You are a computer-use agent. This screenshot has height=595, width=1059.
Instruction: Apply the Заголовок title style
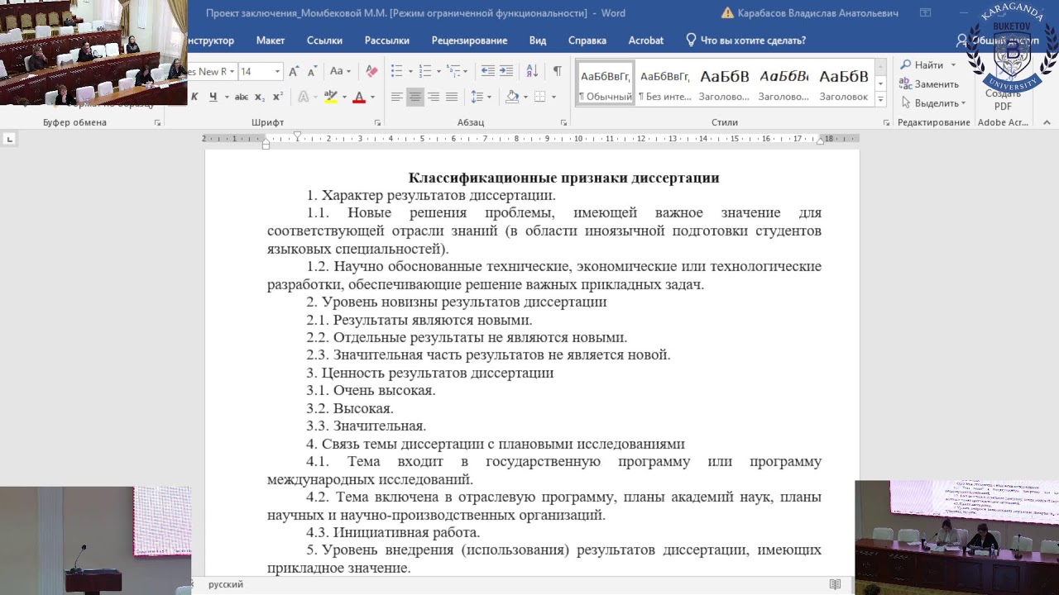(x=844, y=85)
